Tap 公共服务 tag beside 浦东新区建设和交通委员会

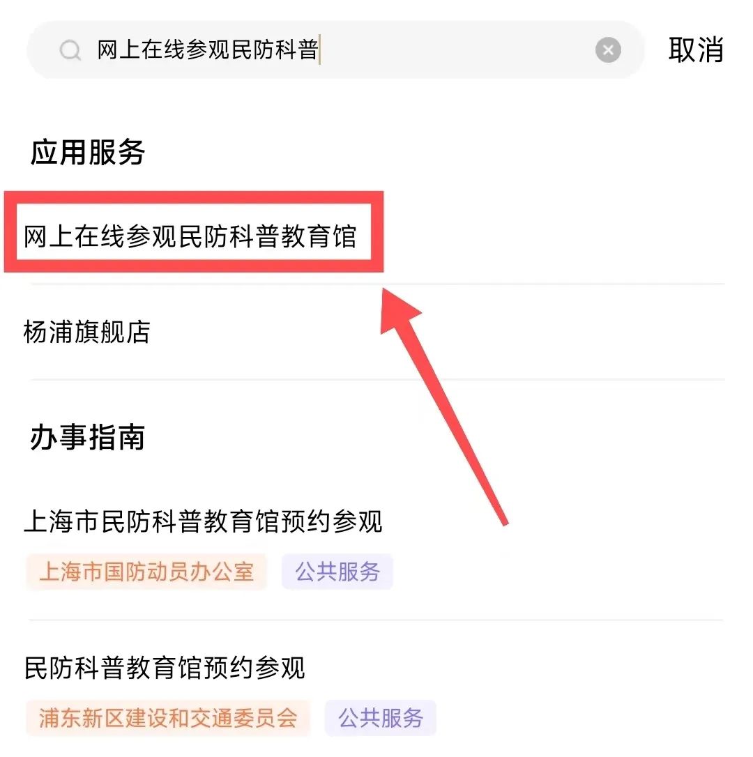(x=381, y=718)
